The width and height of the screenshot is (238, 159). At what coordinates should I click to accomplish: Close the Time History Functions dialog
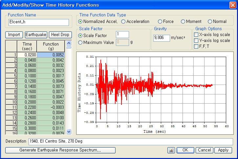pyautogui.click(x=232, y=5)
